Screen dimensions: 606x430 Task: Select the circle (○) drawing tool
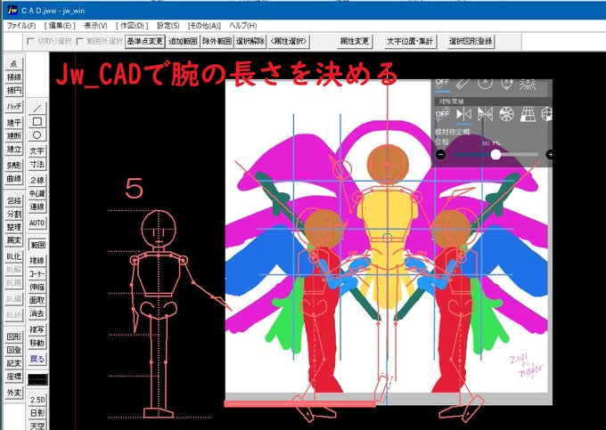(37, 134)
